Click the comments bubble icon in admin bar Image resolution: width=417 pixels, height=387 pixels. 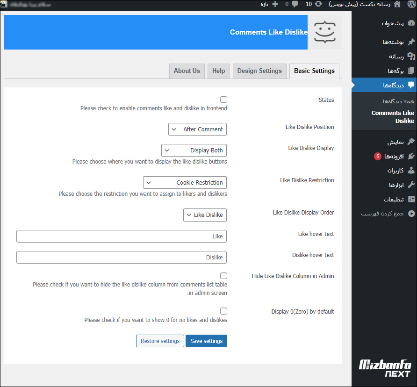[295, 4]
